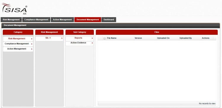Go to the Dashboard tab

pos(109,20)
